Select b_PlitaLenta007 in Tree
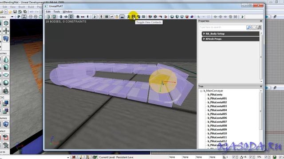 click(x=217, y=122)
